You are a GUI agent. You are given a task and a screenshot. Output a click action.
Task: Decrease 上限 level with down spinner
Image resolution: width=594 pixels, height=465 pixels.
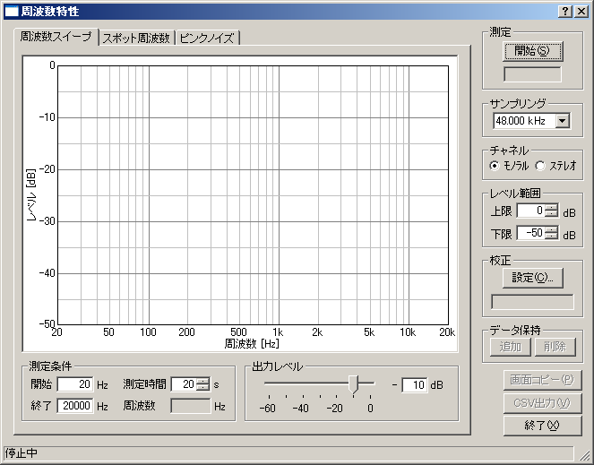point(552,214)
